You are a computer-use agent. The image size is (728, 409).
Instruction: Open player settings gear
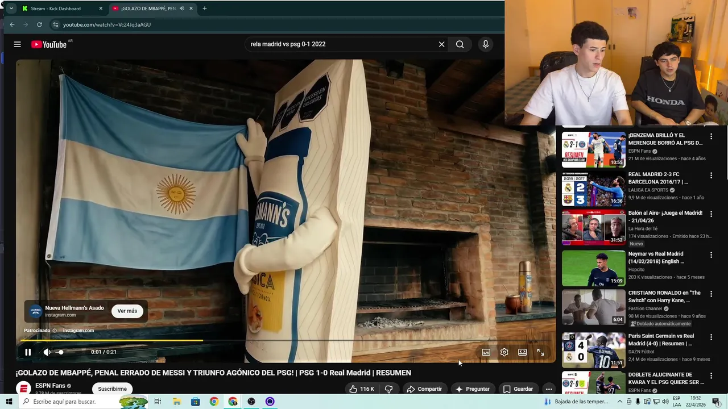(x=504, y=352)
